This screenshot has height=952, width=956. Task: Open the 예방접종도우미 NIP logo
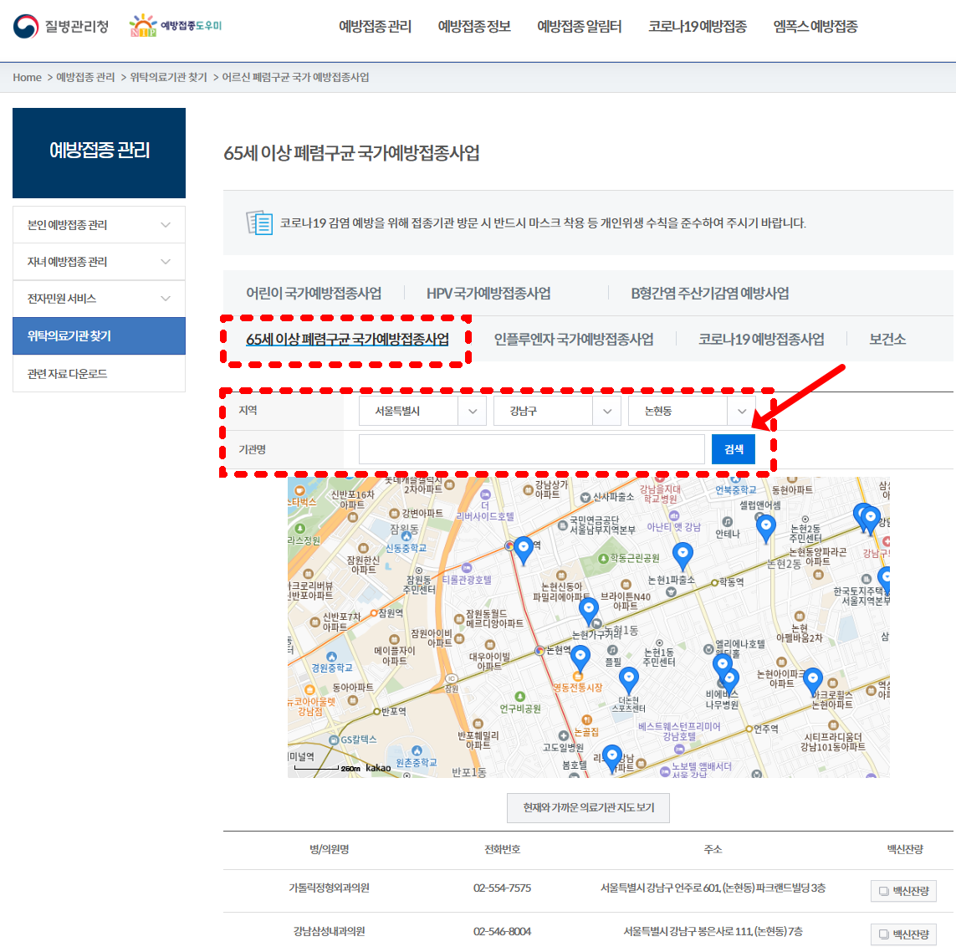[x=176, y=26]
